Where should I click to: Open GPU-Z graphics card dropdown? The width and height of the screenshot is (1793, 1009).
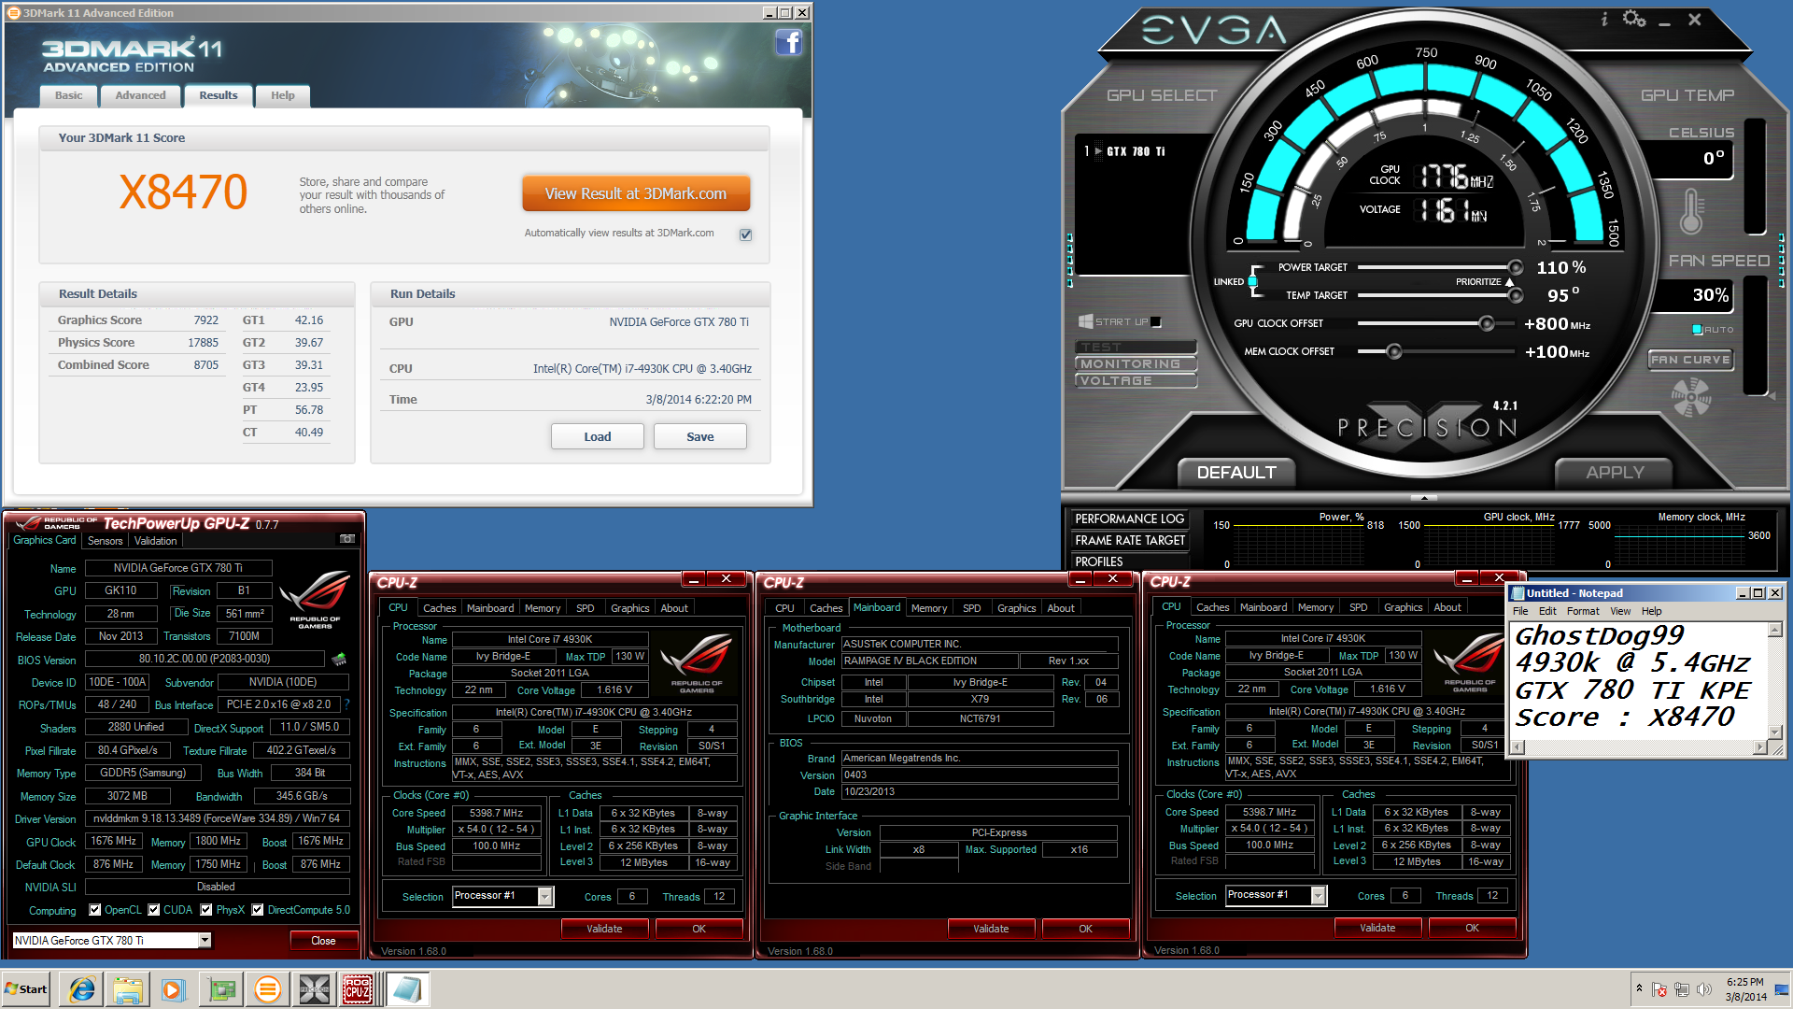pyautogui.click(x=205, y=941)
